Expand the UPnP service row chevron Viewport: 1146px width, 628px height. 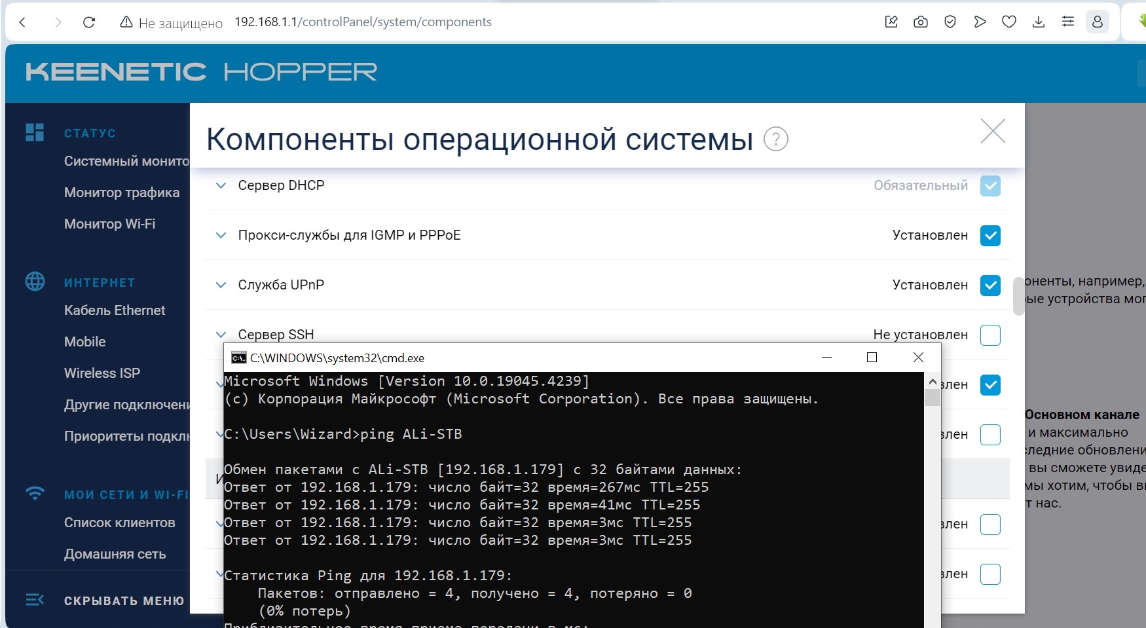(x=221, y=285)
